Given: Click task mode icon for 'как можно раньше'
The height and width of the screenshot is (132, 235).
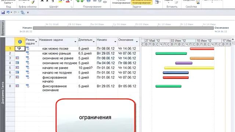Looking at the screenshot, I should coord(28,53).
